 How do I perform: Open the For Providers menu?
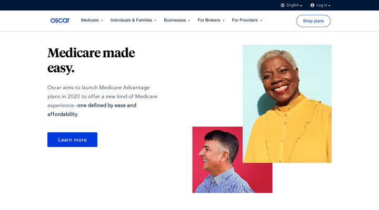(247, 20)
